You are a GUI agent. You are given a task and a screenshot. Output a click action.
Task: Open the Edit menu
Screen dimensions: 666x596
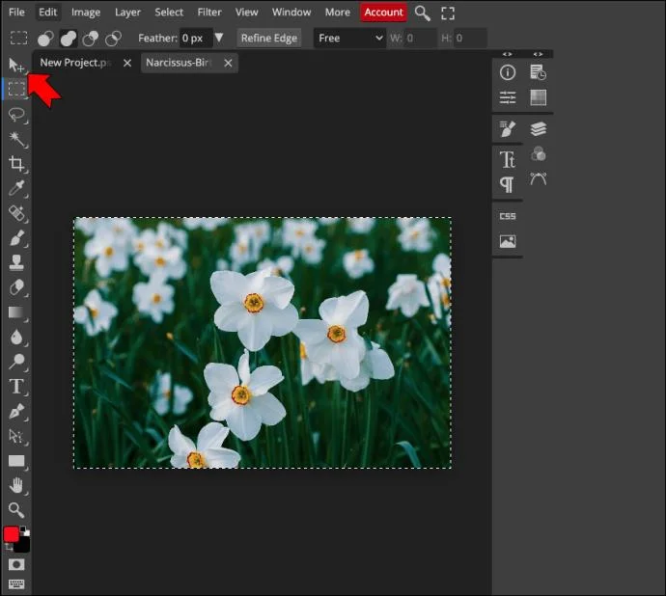click(x=47, y=13)
